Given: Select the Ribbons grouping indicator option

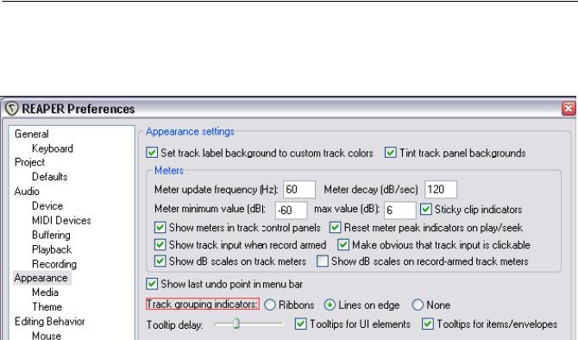Looking at the screenshot, I should [270, 305].
